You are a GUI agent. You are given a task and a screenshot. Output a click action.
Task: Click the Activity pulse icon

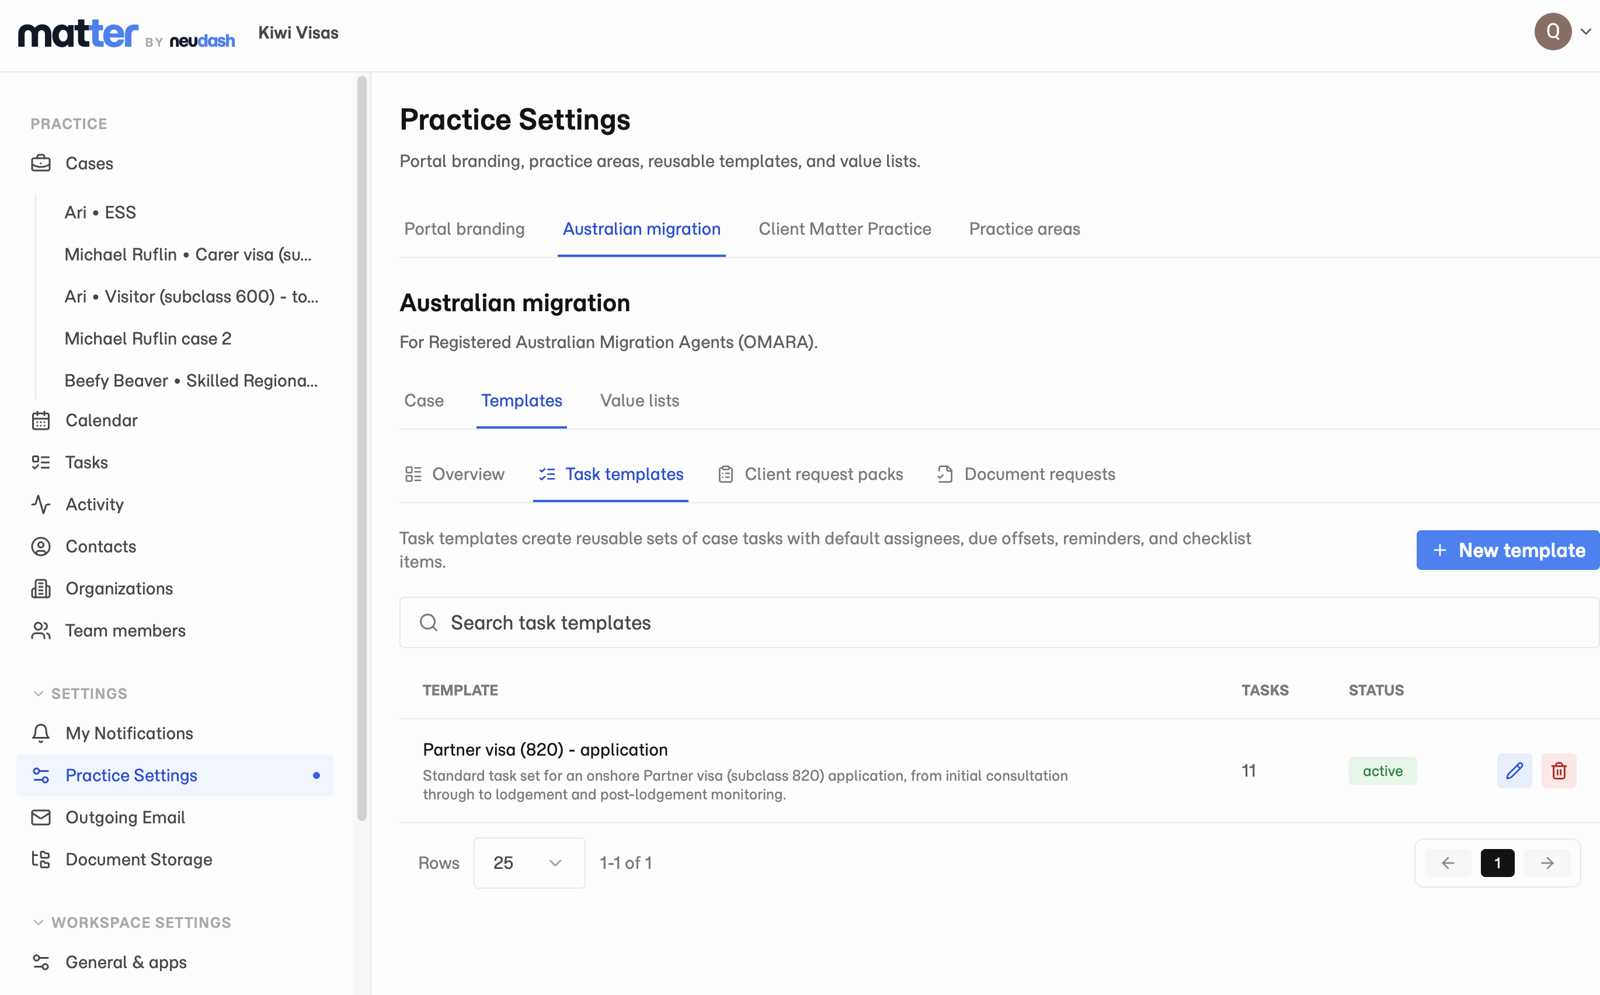point(41,505)
